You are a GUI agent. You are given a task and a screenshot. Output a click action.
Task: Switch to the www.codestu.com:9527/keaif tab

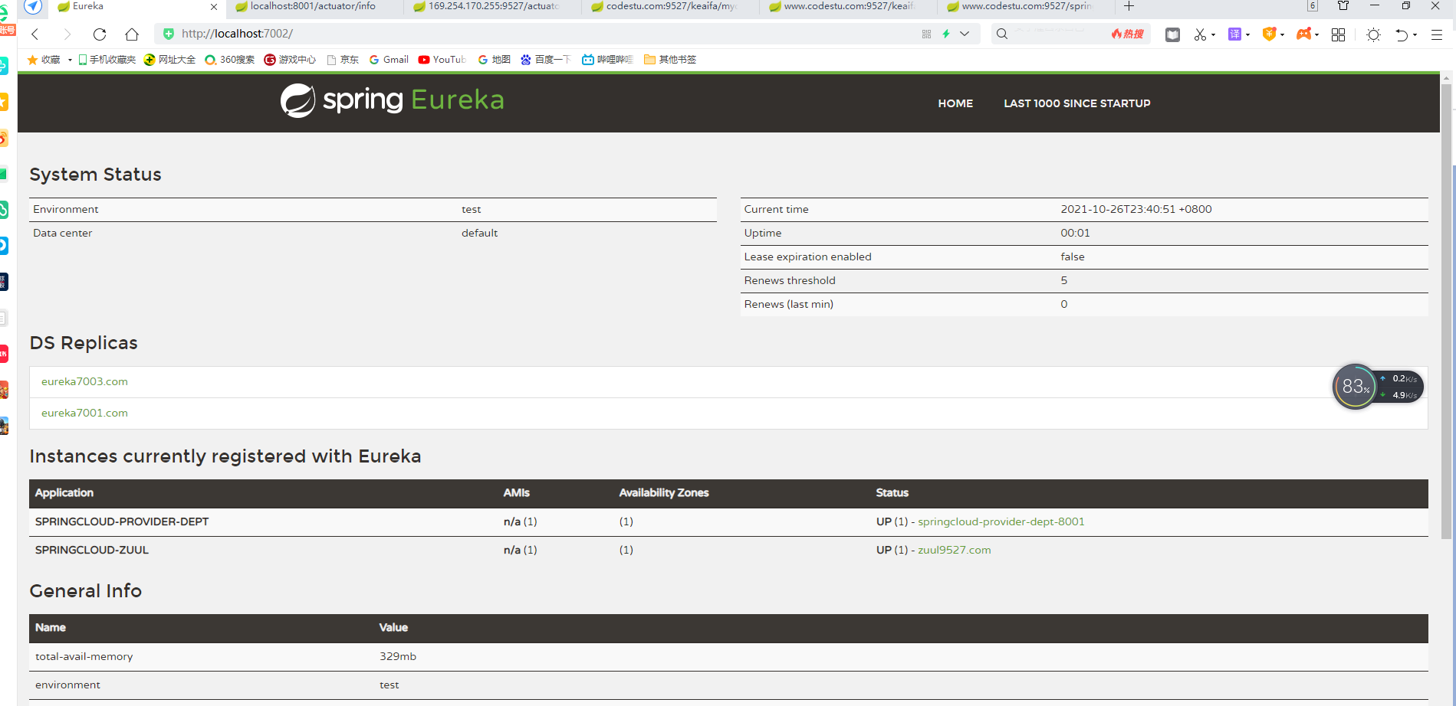[848, 6]
